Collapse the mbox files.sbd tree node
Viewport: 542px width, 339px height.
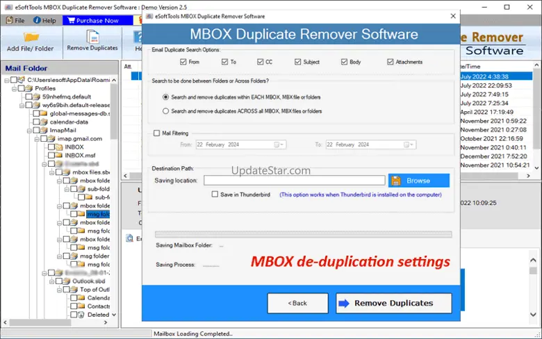[52, 172]
